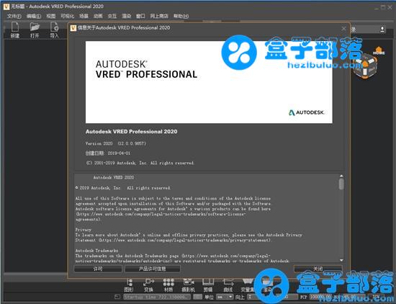Click the FCP value input field
The height and width of the screenshot is (304, 396).
(x=320, y=297)
